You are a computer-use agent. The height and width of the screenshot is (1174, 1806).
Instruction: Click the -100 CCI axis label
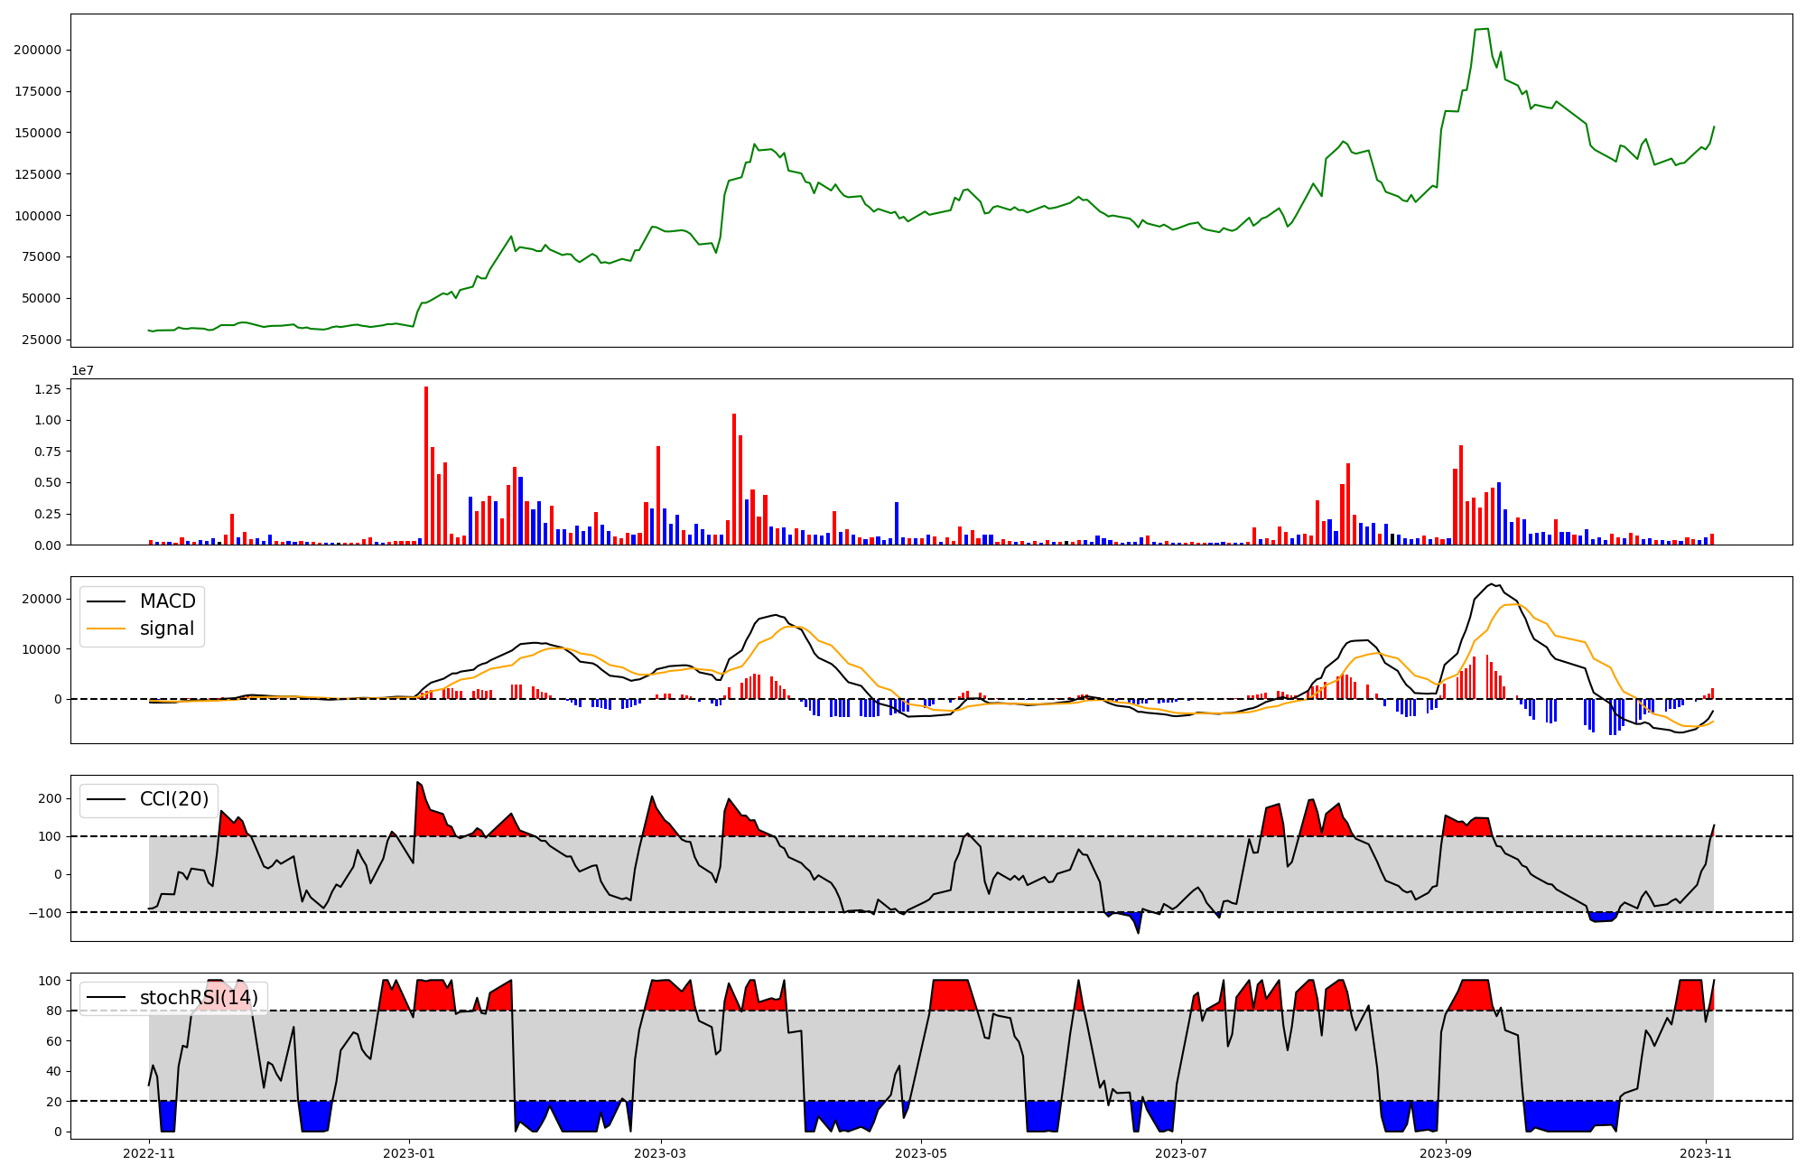[44, 913]
